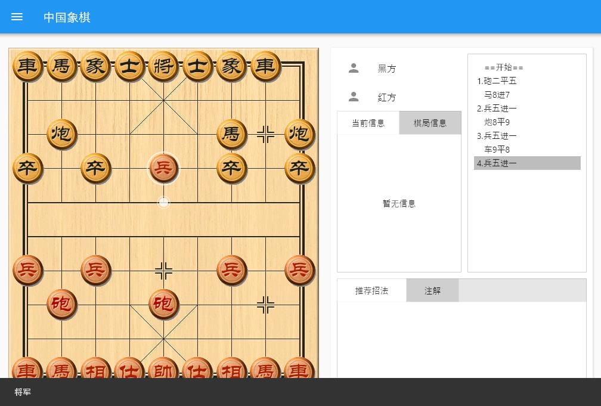Open the 注解 tab
The width and height of the screenshot is (601, 406).
click(x=432, y=290)
